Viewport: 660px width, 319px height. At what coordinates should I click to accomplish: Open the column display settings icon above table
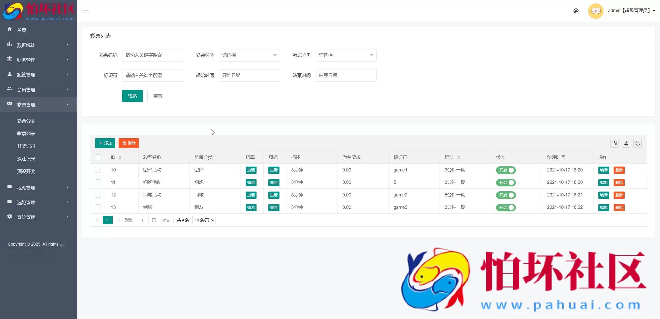tap(615, 143)
